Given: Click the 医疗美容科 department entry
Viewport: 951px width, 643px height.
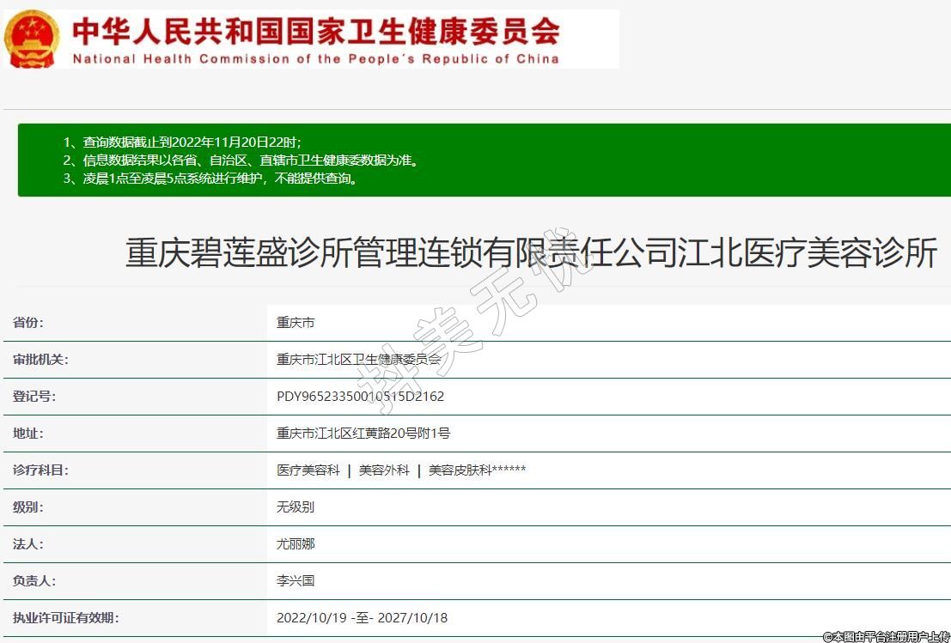Looking at the screenshot, I should pos(308,470).
